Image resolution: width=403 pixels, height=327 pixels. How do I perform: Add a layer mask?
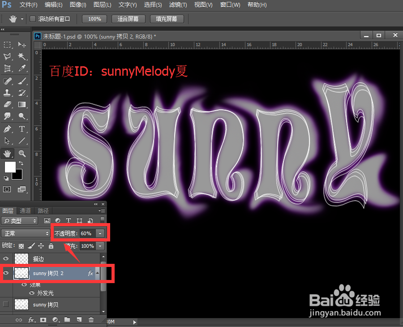click(x=43, y=320)
